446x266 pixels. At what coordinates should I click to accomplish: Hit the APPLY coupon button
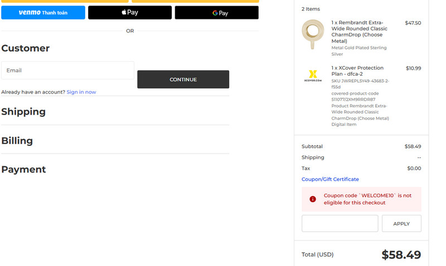(401, 224)
